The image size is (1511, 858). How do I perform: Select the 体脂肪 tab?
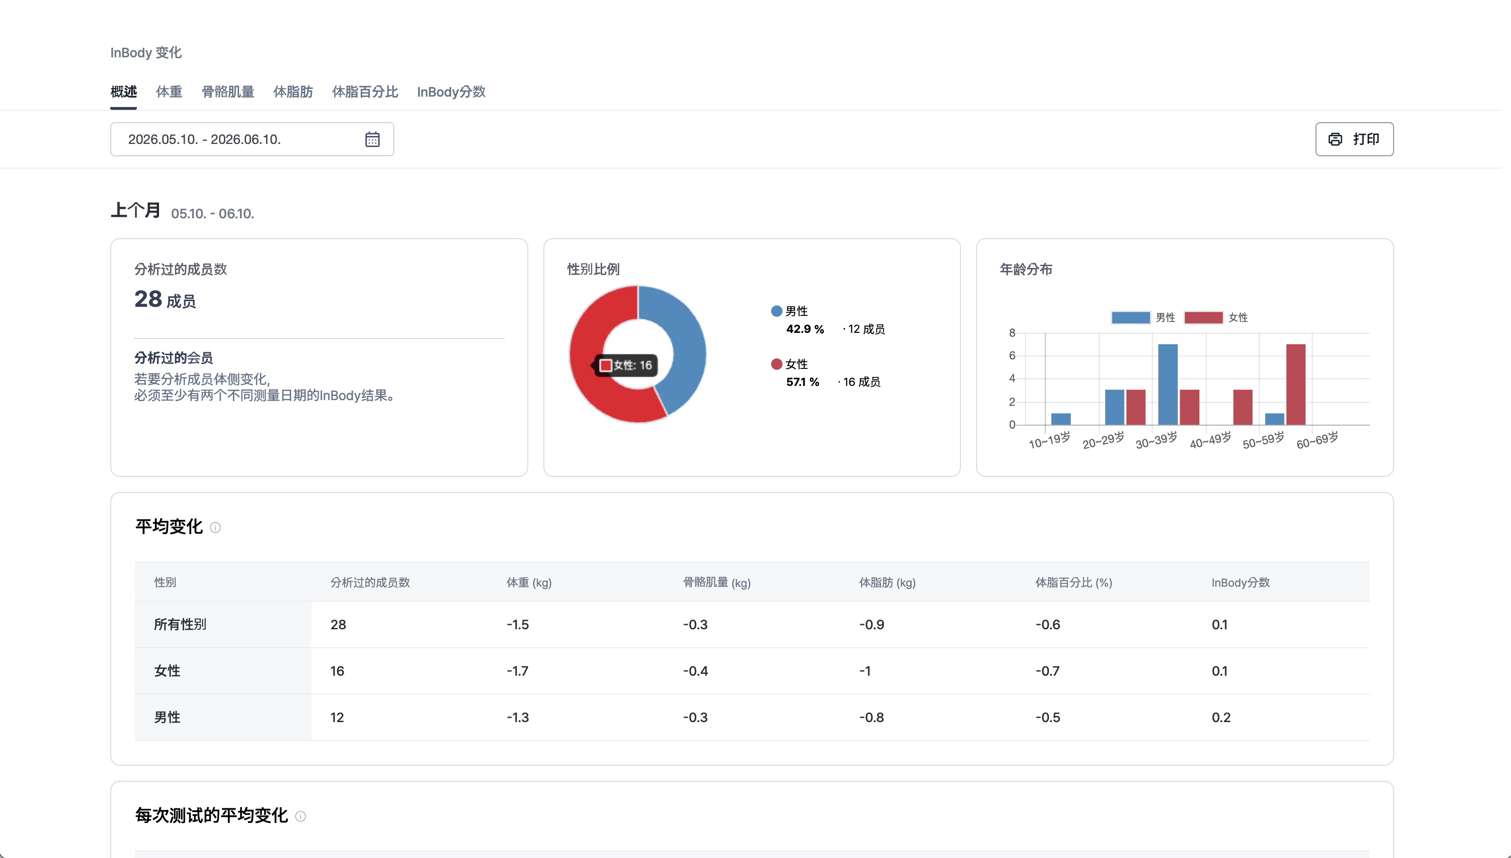(293, 92)
